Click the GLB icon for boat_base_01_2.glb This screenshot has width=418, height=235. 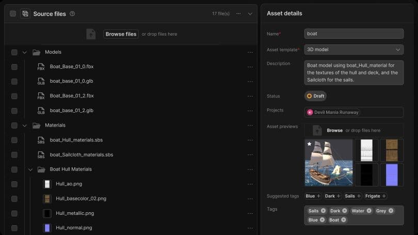tap(41, 111)
